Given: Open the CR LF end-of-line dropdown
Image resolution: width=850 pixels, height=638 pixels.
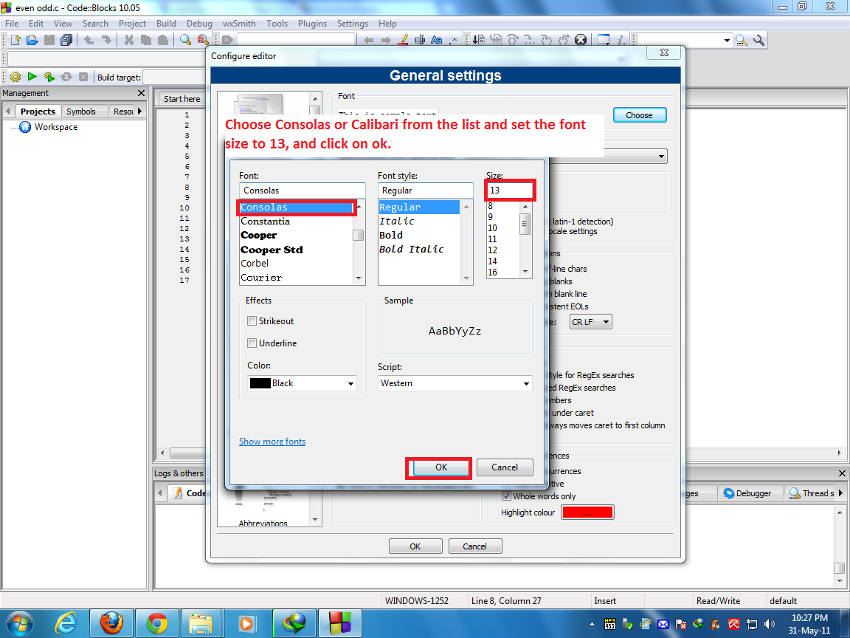Looking at the screenshot, I should [591, 322].
